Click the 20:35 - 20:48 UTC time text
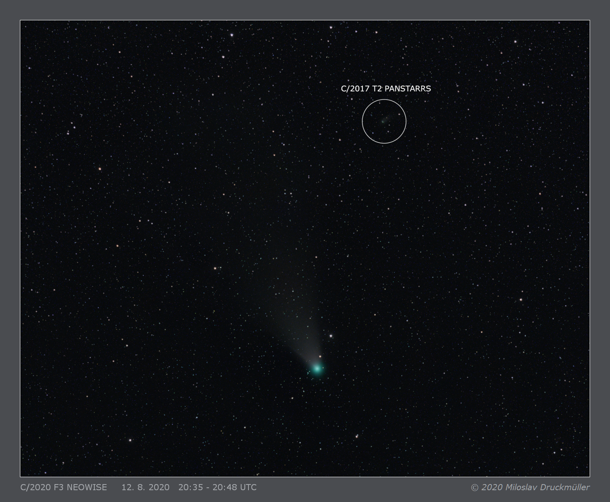 [217, 487]
